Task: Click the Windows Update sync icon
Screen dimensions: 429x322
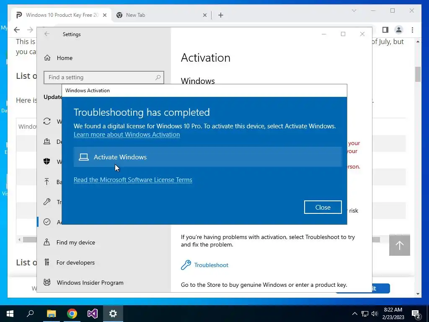Action: click(47, 121)
